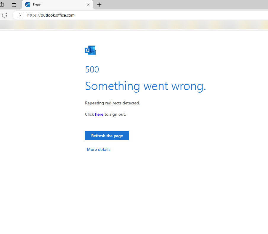Reload using the browser refresh icon
The image size is (268, 234).
click(4, 15)
